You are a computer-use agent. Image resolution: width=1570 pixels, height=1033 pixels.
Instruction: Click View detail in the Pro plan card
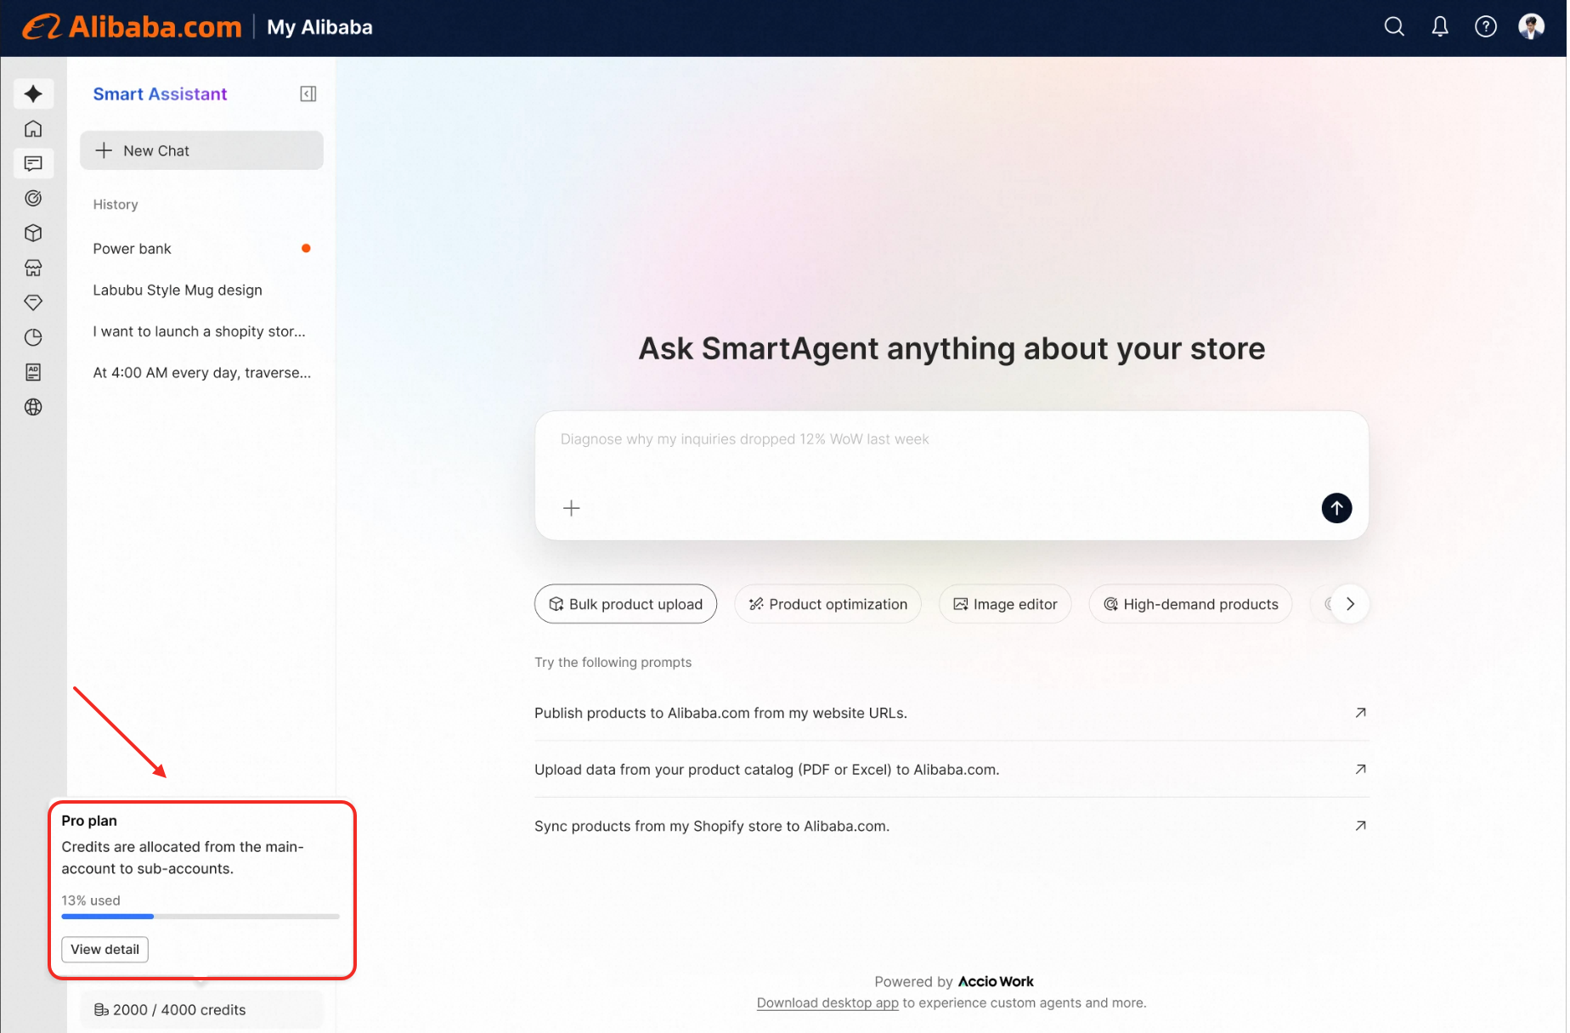click(104, 949)
